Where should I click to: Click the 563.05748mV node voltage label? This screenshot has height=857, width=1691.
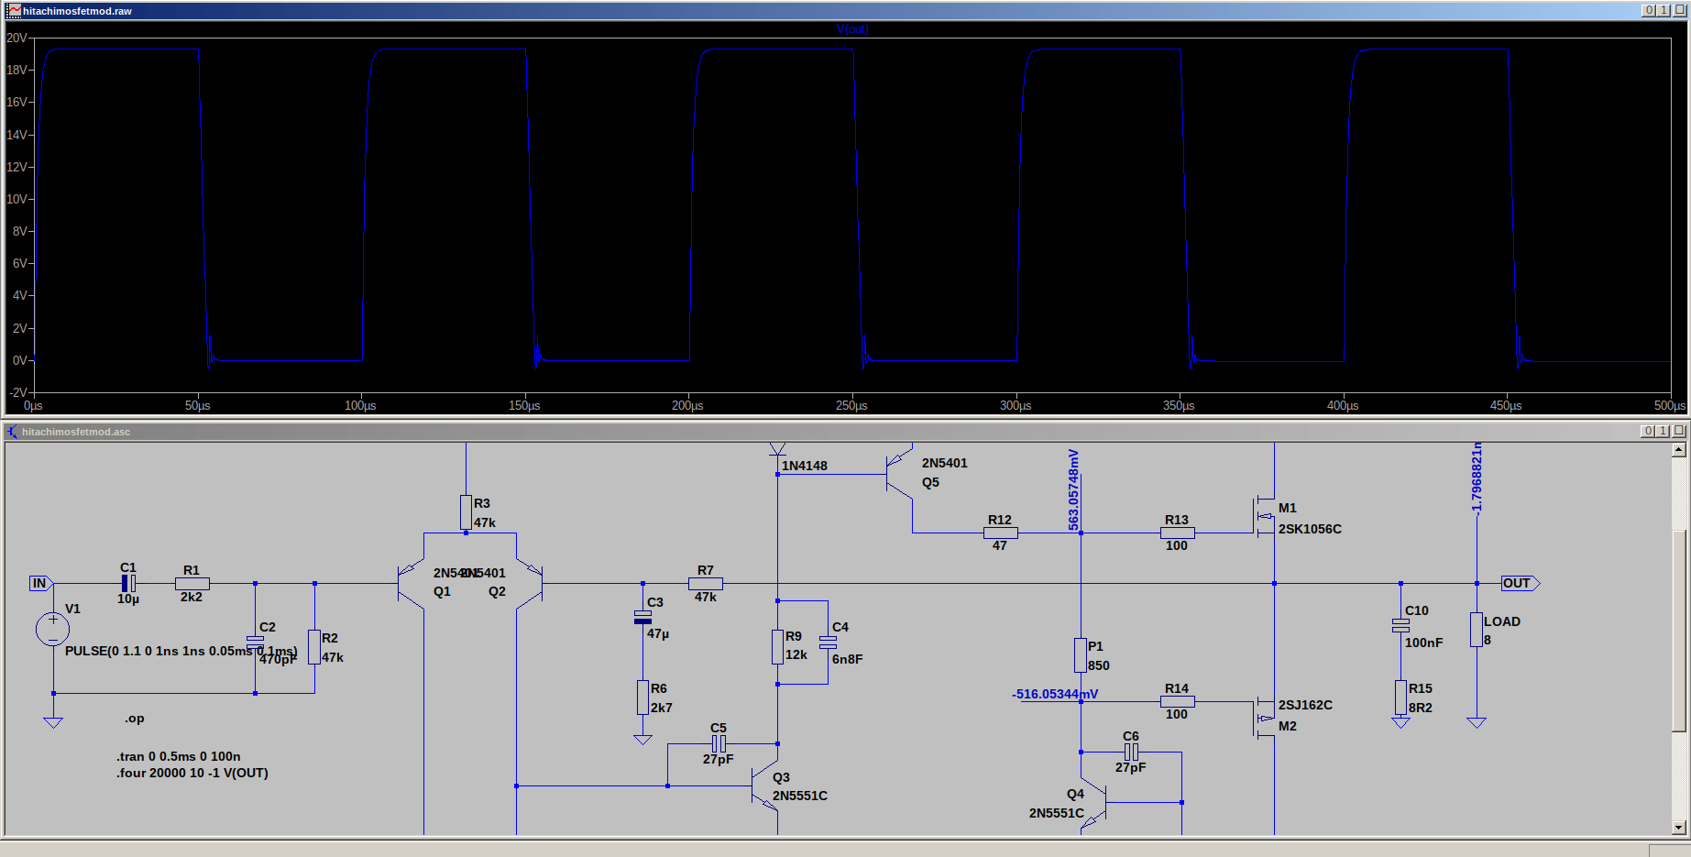[1073, 489]
